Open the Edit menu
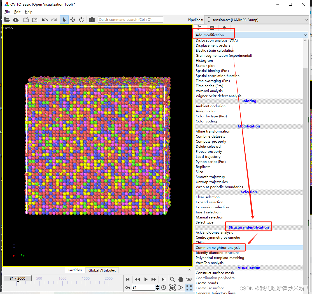Viewport: 312px width, 294px height. [x=17, y=12]
